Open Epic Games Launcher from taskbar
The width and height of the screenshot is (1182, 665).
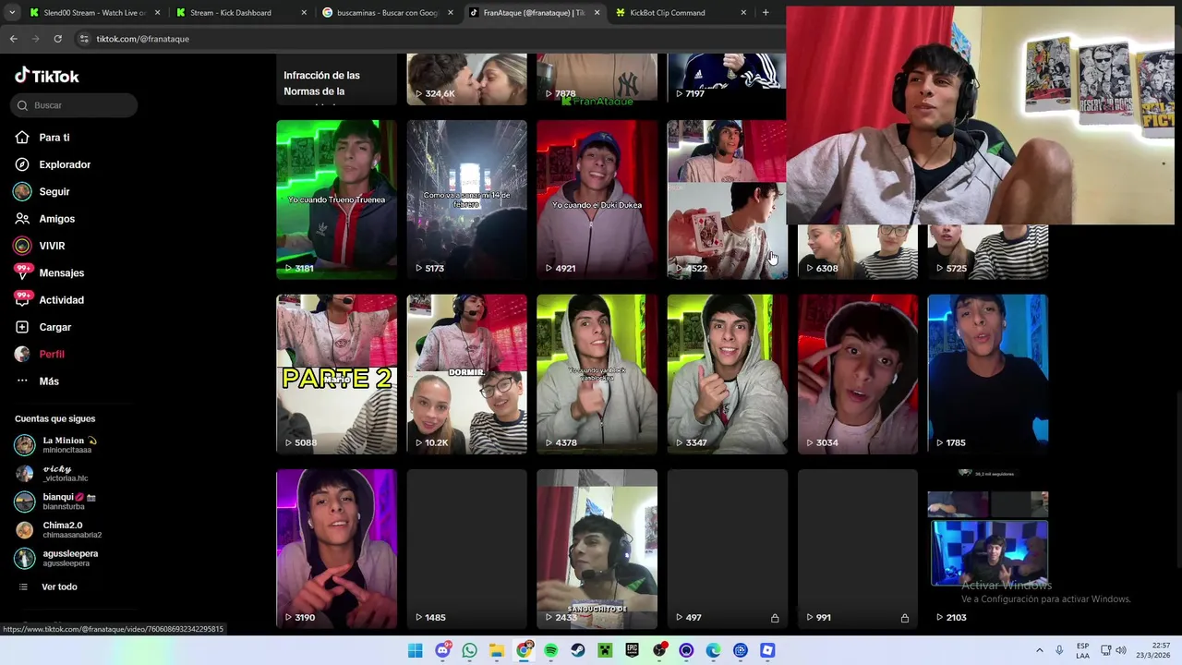[x=633, y=650]
